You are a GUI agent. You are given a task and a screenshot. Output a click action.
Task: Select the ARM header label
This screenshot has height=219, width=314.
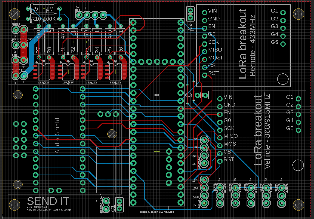(14, 55)
